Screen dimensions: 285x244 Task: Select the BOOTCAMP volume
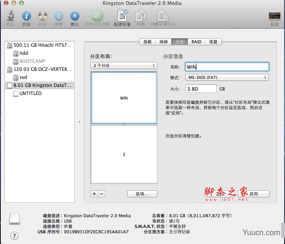click(39, 61)
